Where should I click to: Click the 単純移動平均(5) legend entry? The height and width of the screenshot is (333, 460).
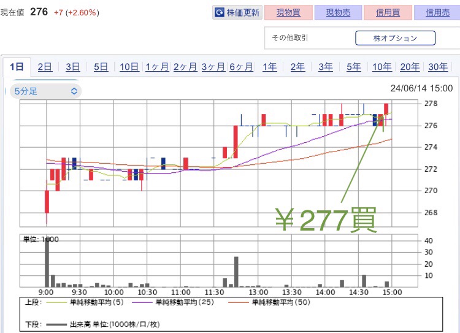click(96, 302)
